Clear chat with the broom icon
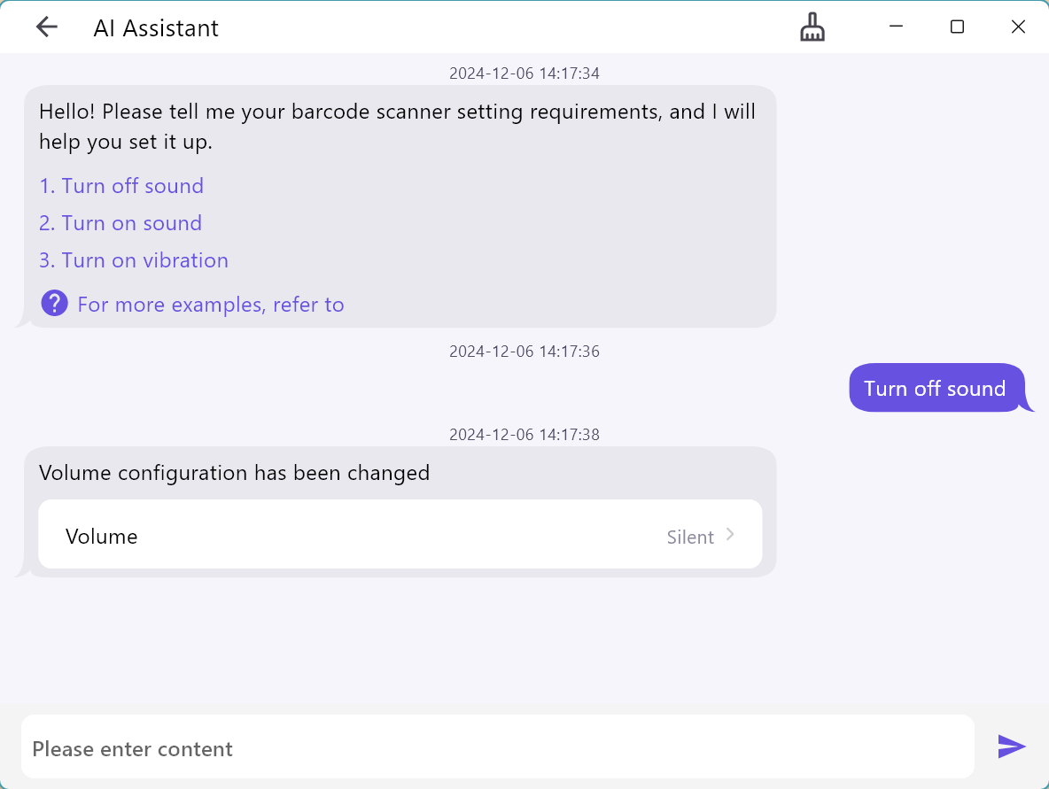1049x789 pixels. pyautogui.click(x=812, y=28)
